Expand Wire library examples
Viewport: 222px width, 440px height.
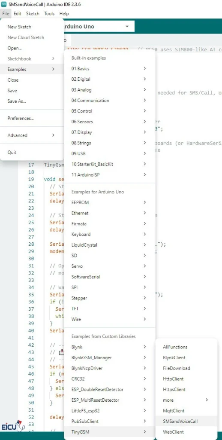(x=109, y=319)
